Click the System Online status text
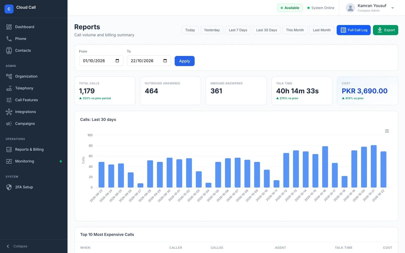The width and height of the screenshot is (405, 253). tap(323, 8)
